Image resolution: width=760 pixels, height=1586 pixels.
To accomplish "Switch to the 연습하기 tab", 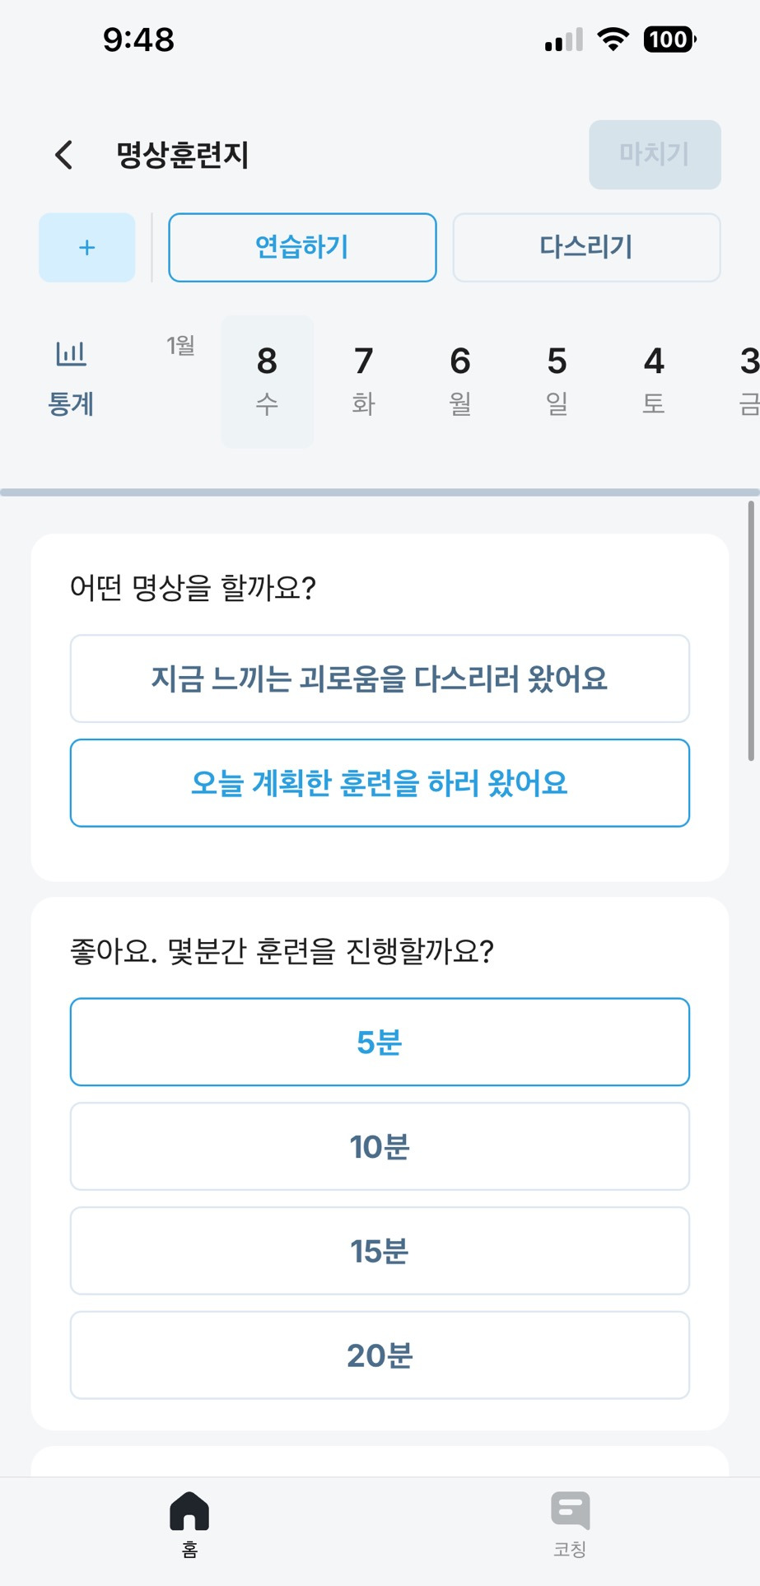I will point(302,248).
